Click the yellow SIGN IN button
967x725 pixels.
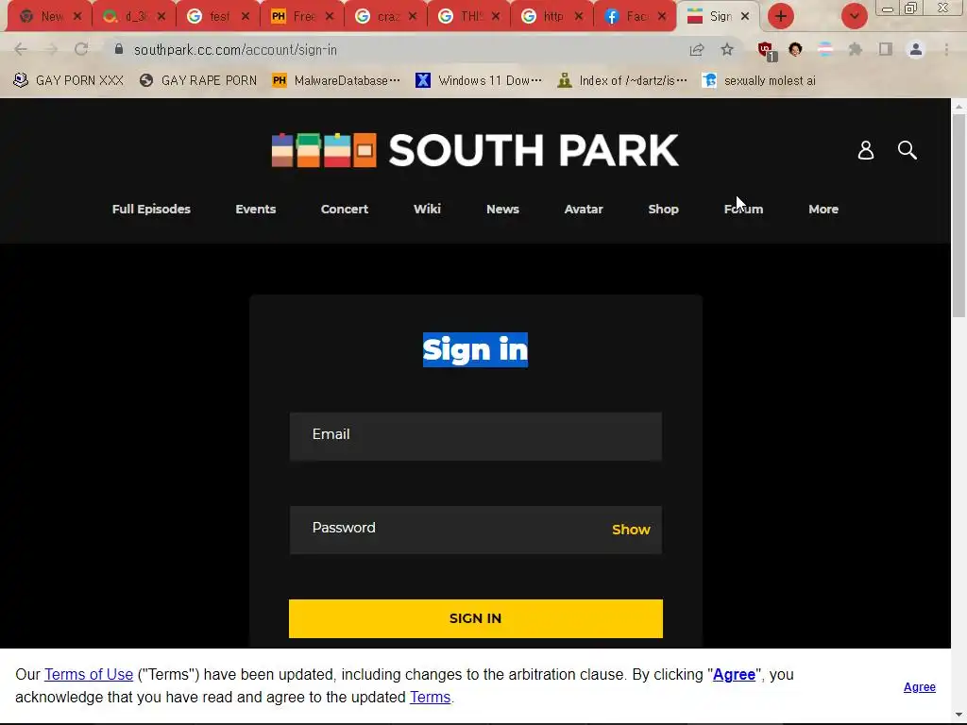476,618
